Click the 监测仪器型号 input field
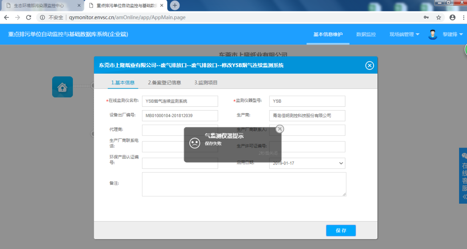Screen dimensions: 467x249 coord(307,101)
